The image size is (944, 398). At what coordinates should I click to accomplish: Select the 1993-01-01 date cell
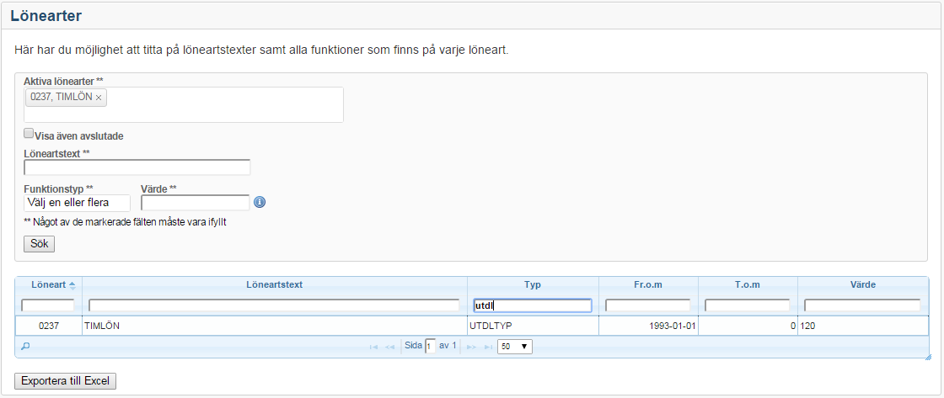648,326
